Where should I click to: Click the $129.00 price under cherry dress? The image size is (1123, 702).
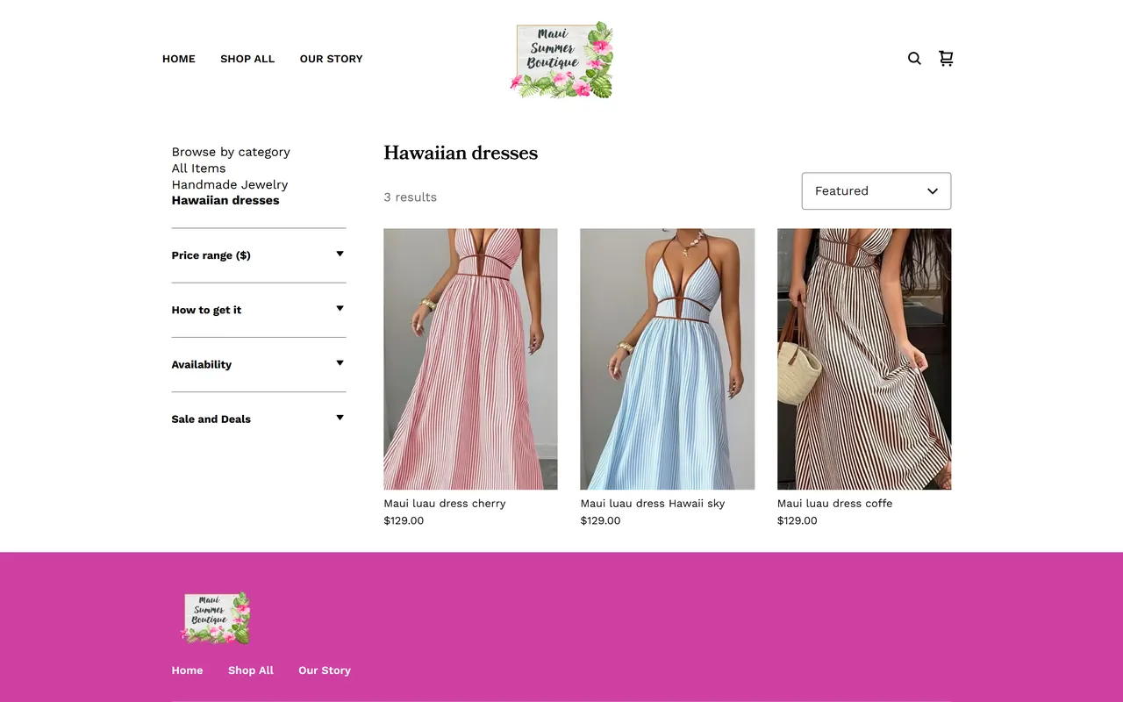[x=404, y=520]
